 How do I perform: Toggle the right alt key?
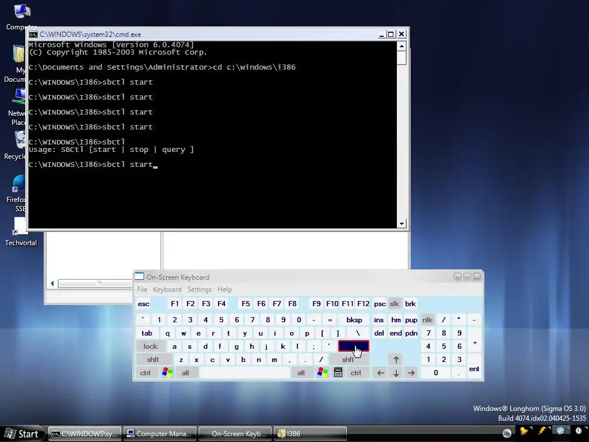click(301, 373)
